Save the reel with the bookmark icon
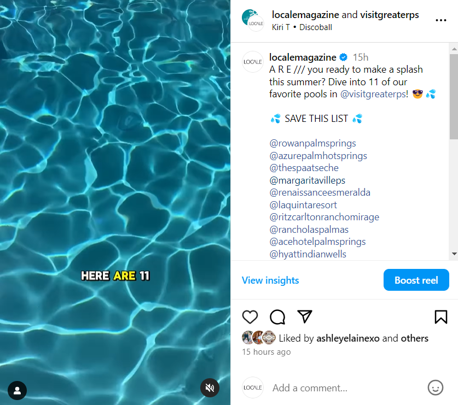This screenshot has height=405, width=458. tap(440, 317)
